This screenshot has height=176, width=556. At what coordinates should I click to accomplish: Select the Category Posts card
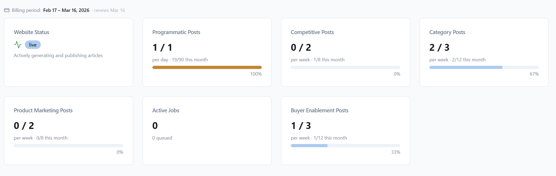click(484, 52)
